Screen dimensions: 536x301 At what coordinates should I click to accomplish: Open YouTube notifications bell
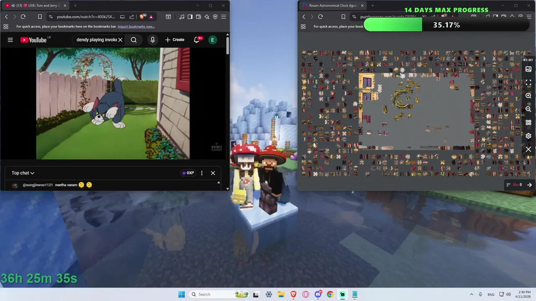196,40
